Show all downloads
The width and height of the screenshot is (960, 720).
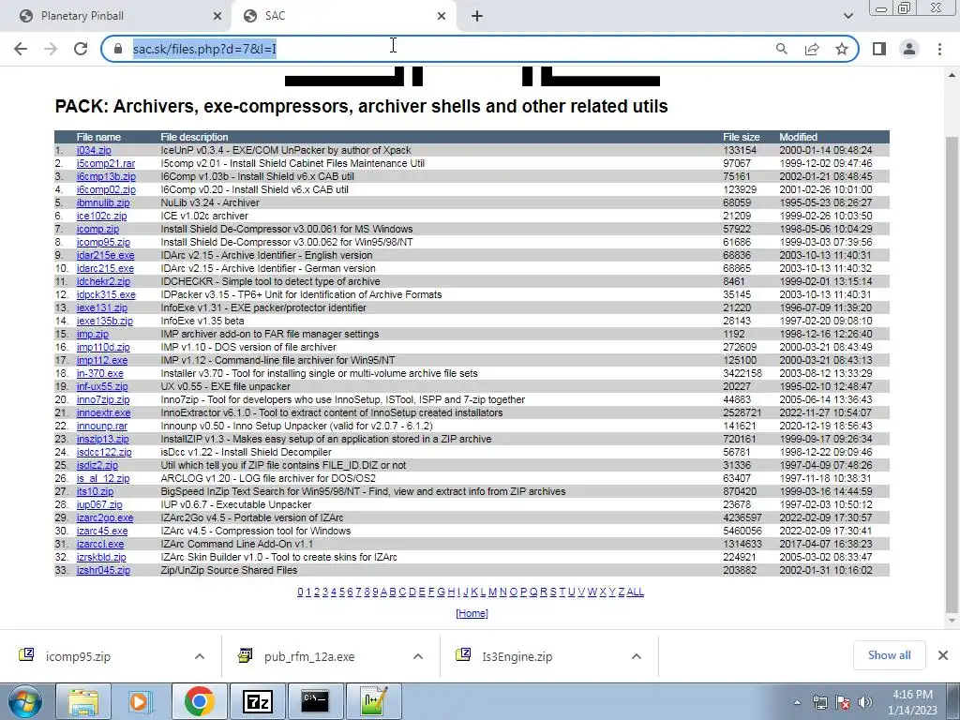889,655
